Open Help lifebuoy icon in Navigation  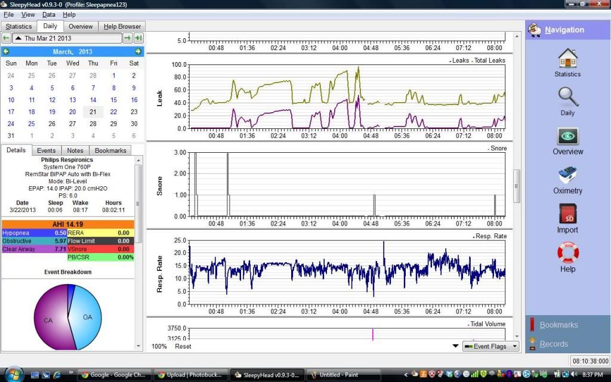[x=567, y=252]
